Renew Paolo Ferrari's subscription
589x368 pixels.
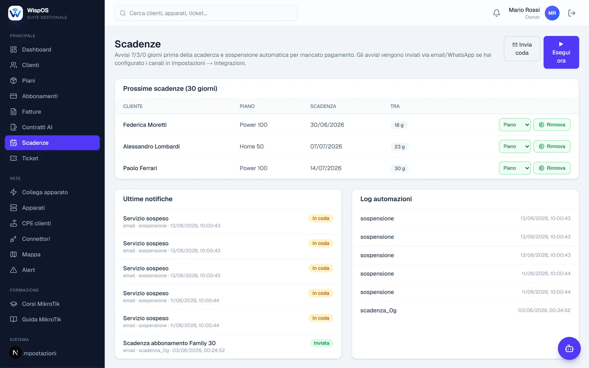552,168
